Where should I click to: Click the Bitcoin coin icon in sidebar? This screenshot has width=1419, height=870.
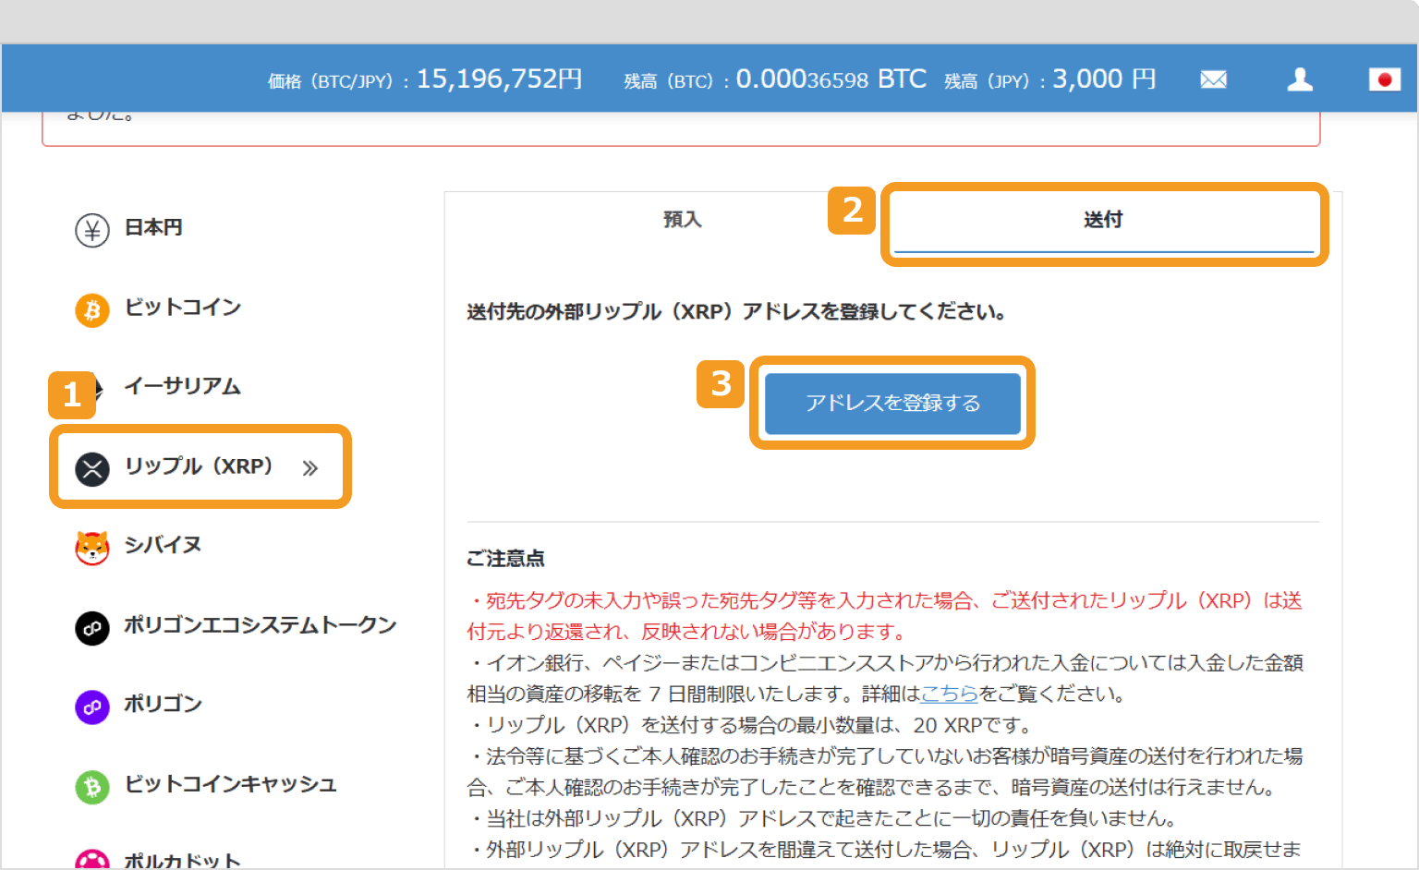[91, 309]
